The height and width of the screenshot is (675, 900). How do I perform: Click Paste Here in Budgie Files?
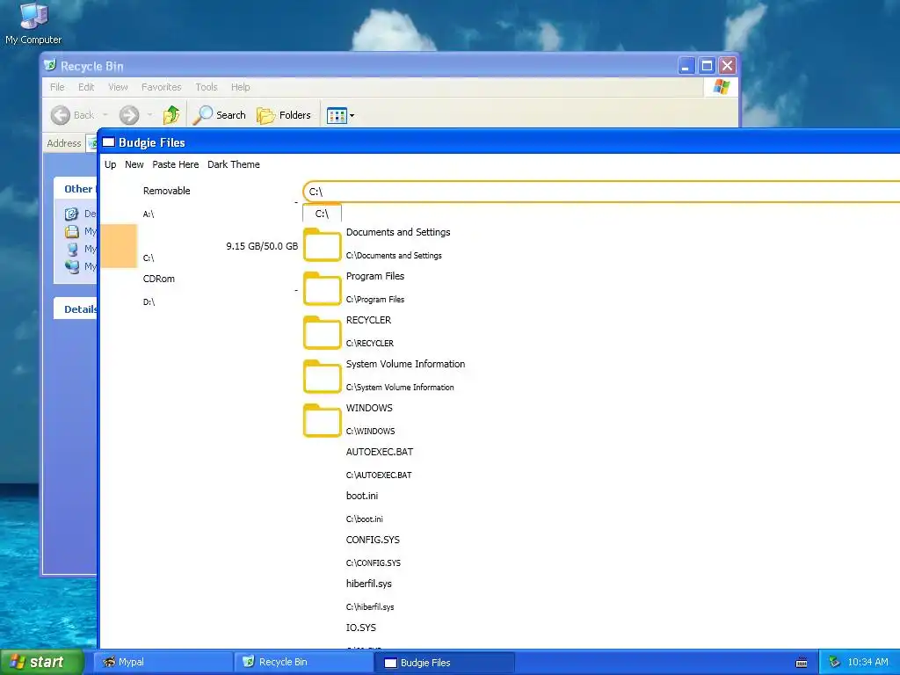click(x=176, y=164)
